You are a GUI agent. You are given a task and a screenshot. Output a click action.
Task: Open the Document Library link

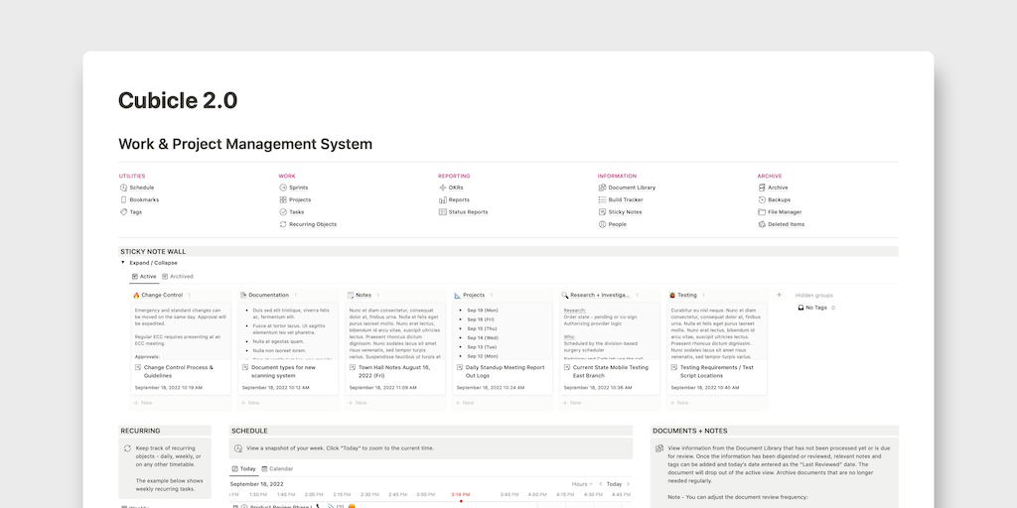click(x=632, y=188)
